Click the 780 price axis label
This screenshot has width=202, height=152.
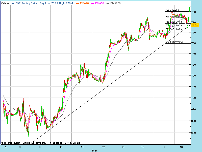tap(193, 12)
